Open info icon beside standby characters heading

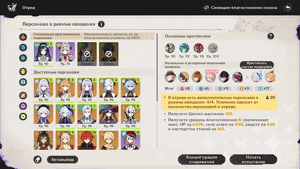click(101, 24)
